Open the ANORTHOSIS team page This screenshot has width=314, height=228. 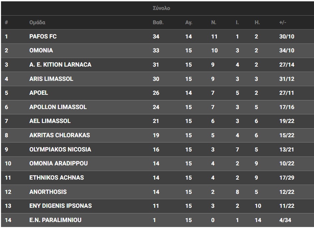point(48,192)
